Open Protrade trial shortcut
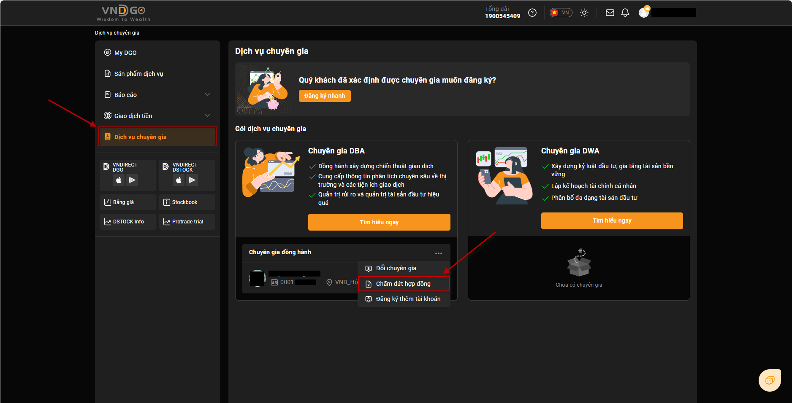The image size is (792, 403). pyautogui.click(x=187, y=222)
